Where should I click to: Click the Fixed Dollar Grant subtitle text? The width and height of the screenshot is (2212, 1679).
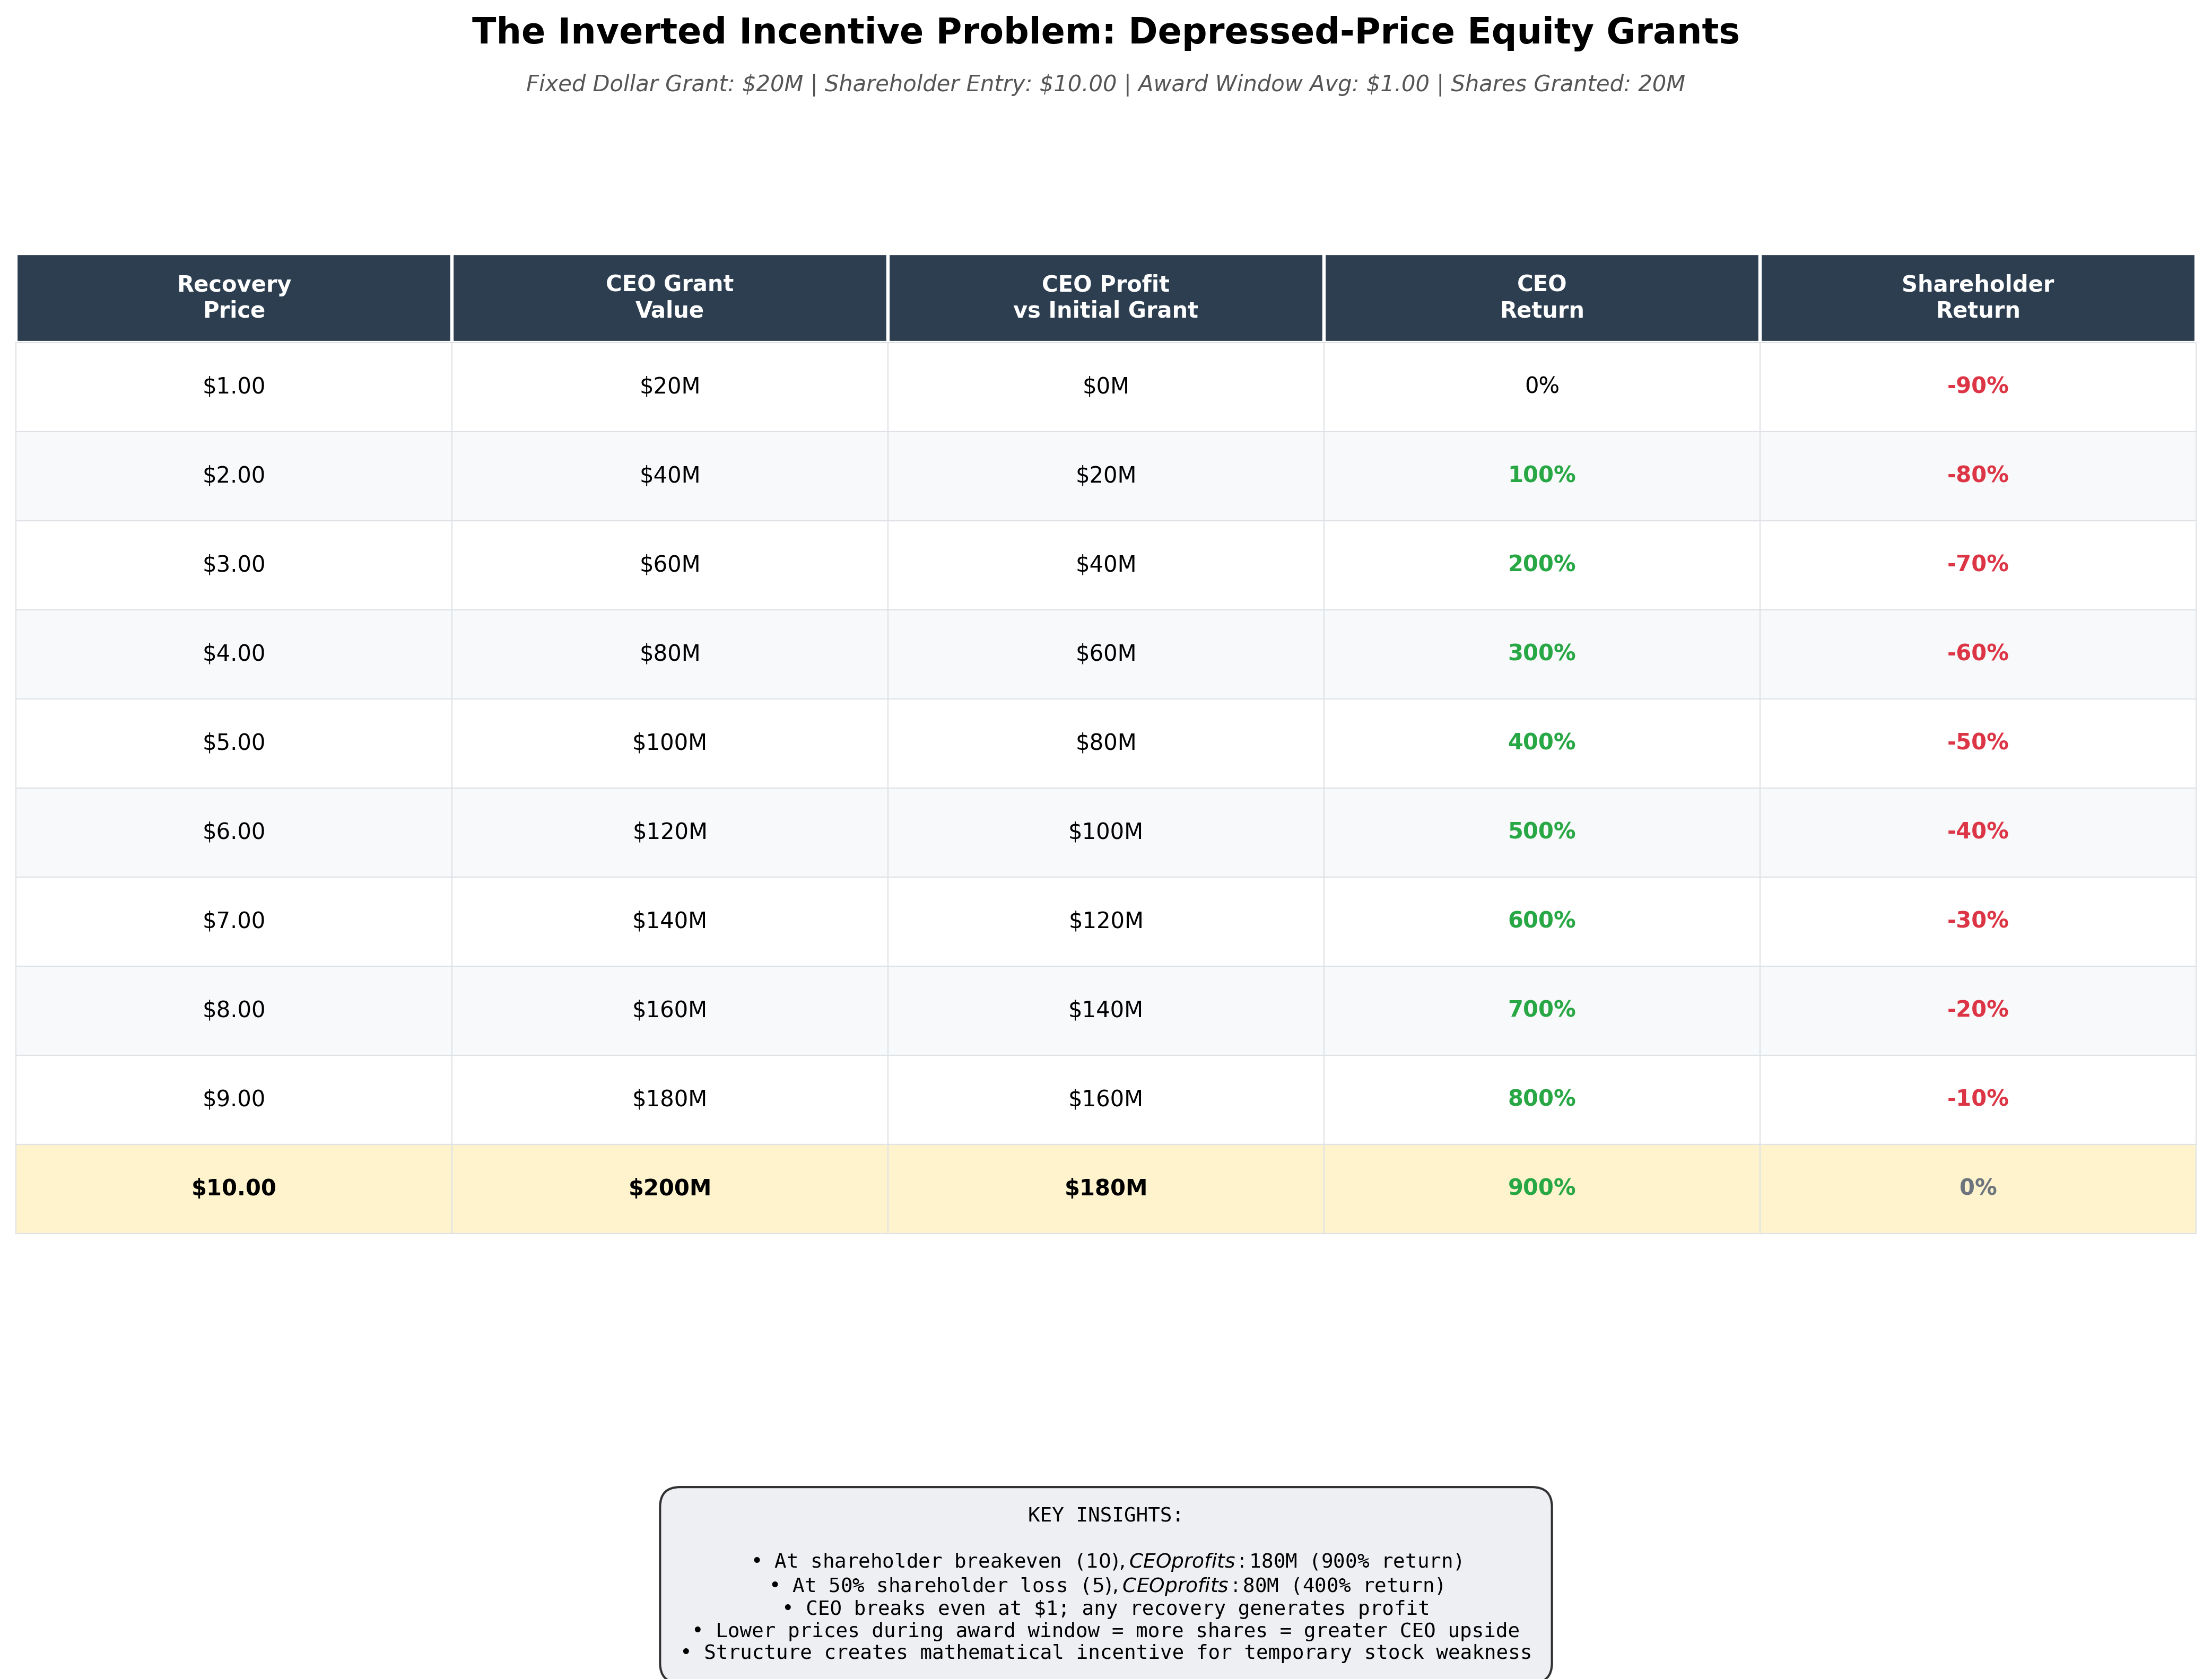pos(1105,84)
